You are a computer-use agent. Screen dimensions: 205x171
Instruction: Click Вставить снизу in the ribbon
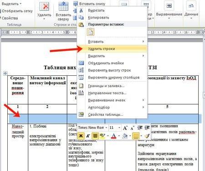[89, 4]
